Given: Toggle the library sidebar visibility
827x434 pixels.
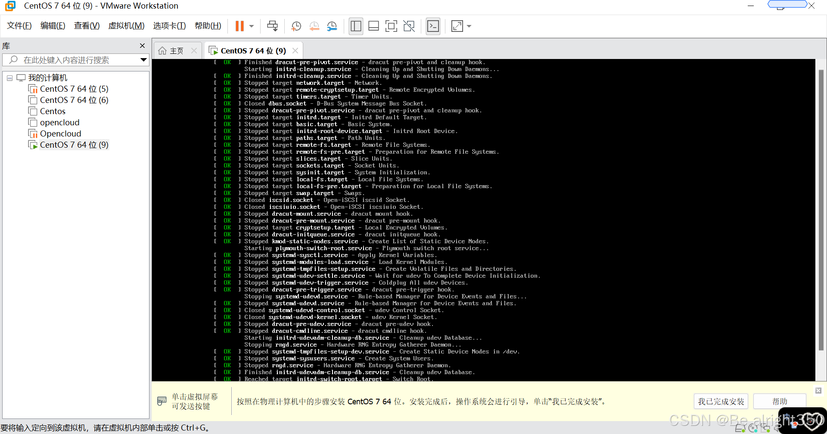Looking at the screenshot, I should tap(356, 26).
